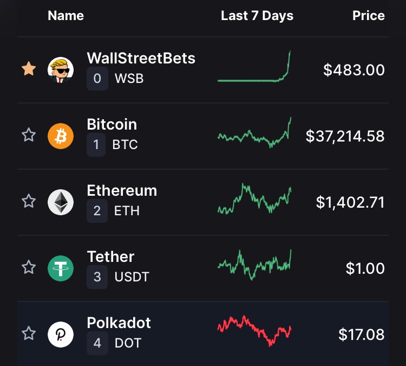Unfavorite the WallStreetBets filled star
406x366 pixels.
[29, 69]
